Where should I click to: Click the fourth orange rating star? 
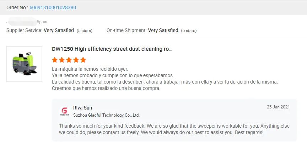pyautogui.click(x=76, y=60)
